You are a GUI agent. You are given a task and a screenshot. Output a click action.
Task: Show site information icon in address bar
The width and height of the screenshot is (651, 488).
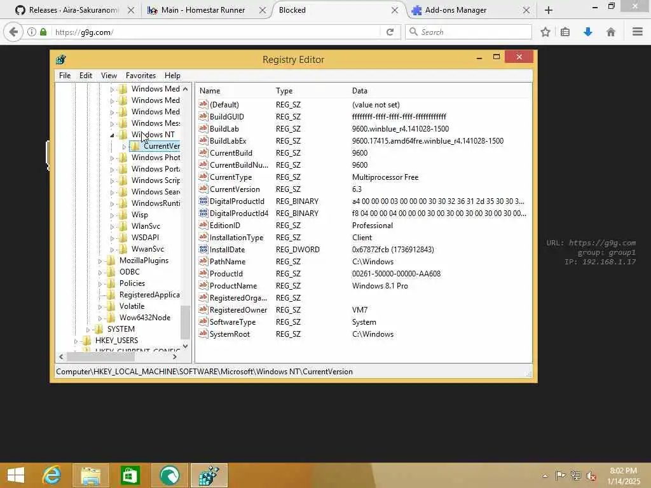pos(32,32)
